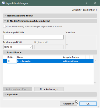Confirm with the OK button
This screenshot has width=100, height=108.
pos(88,104)
